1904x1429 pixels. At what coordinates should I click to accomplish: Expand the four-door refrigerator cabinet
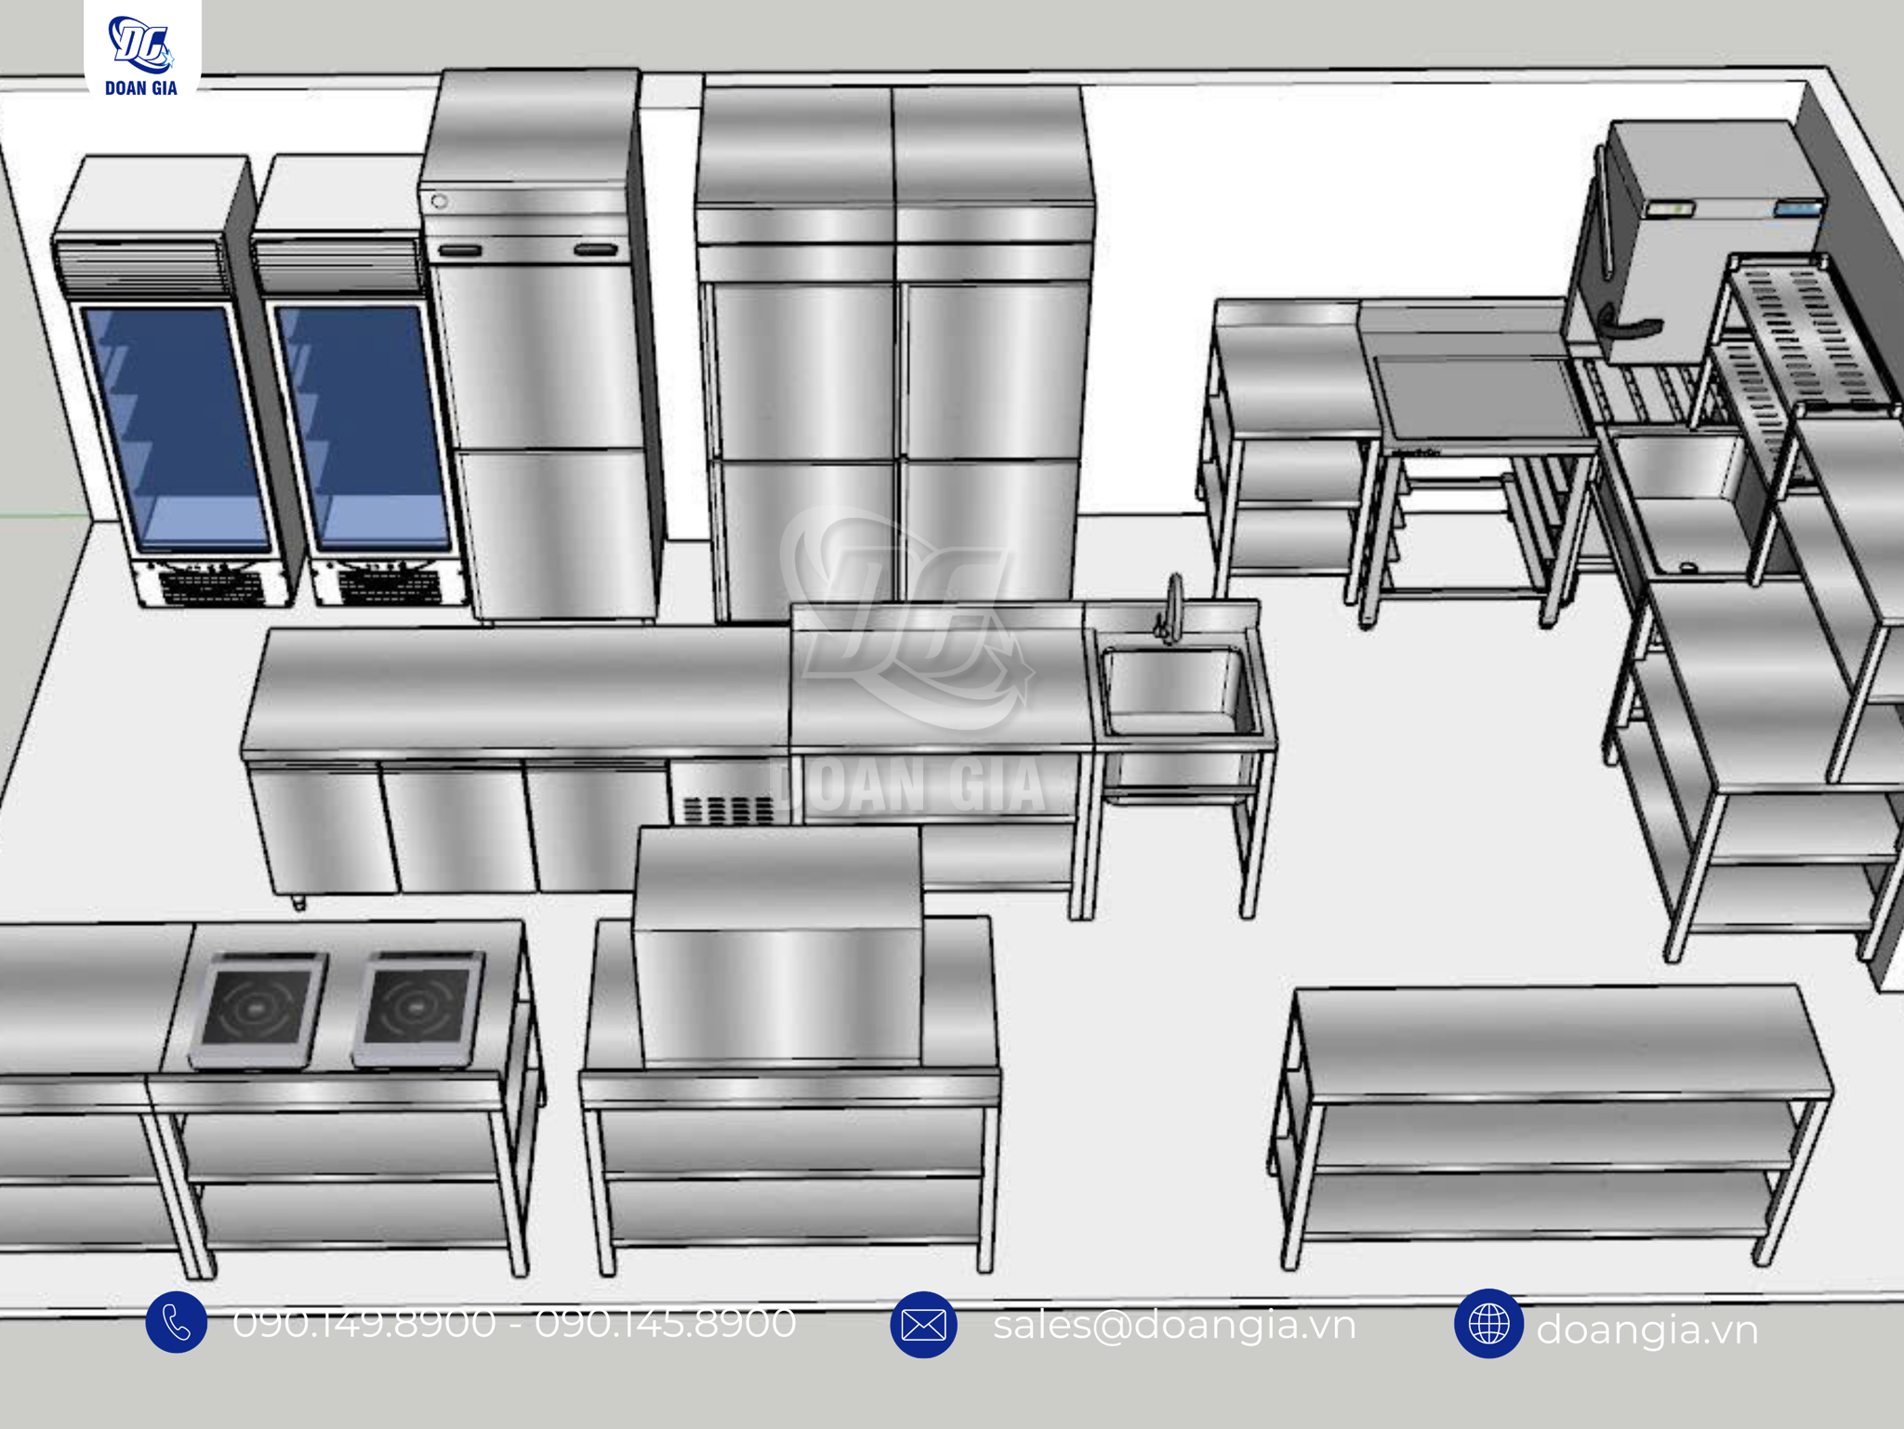click(892, 372)
